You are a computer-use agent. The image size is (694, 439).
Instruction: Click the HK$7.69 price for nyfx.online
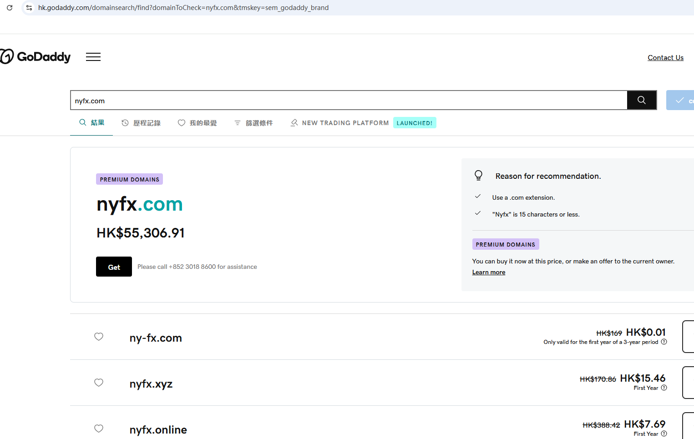(x=645, y=424)
